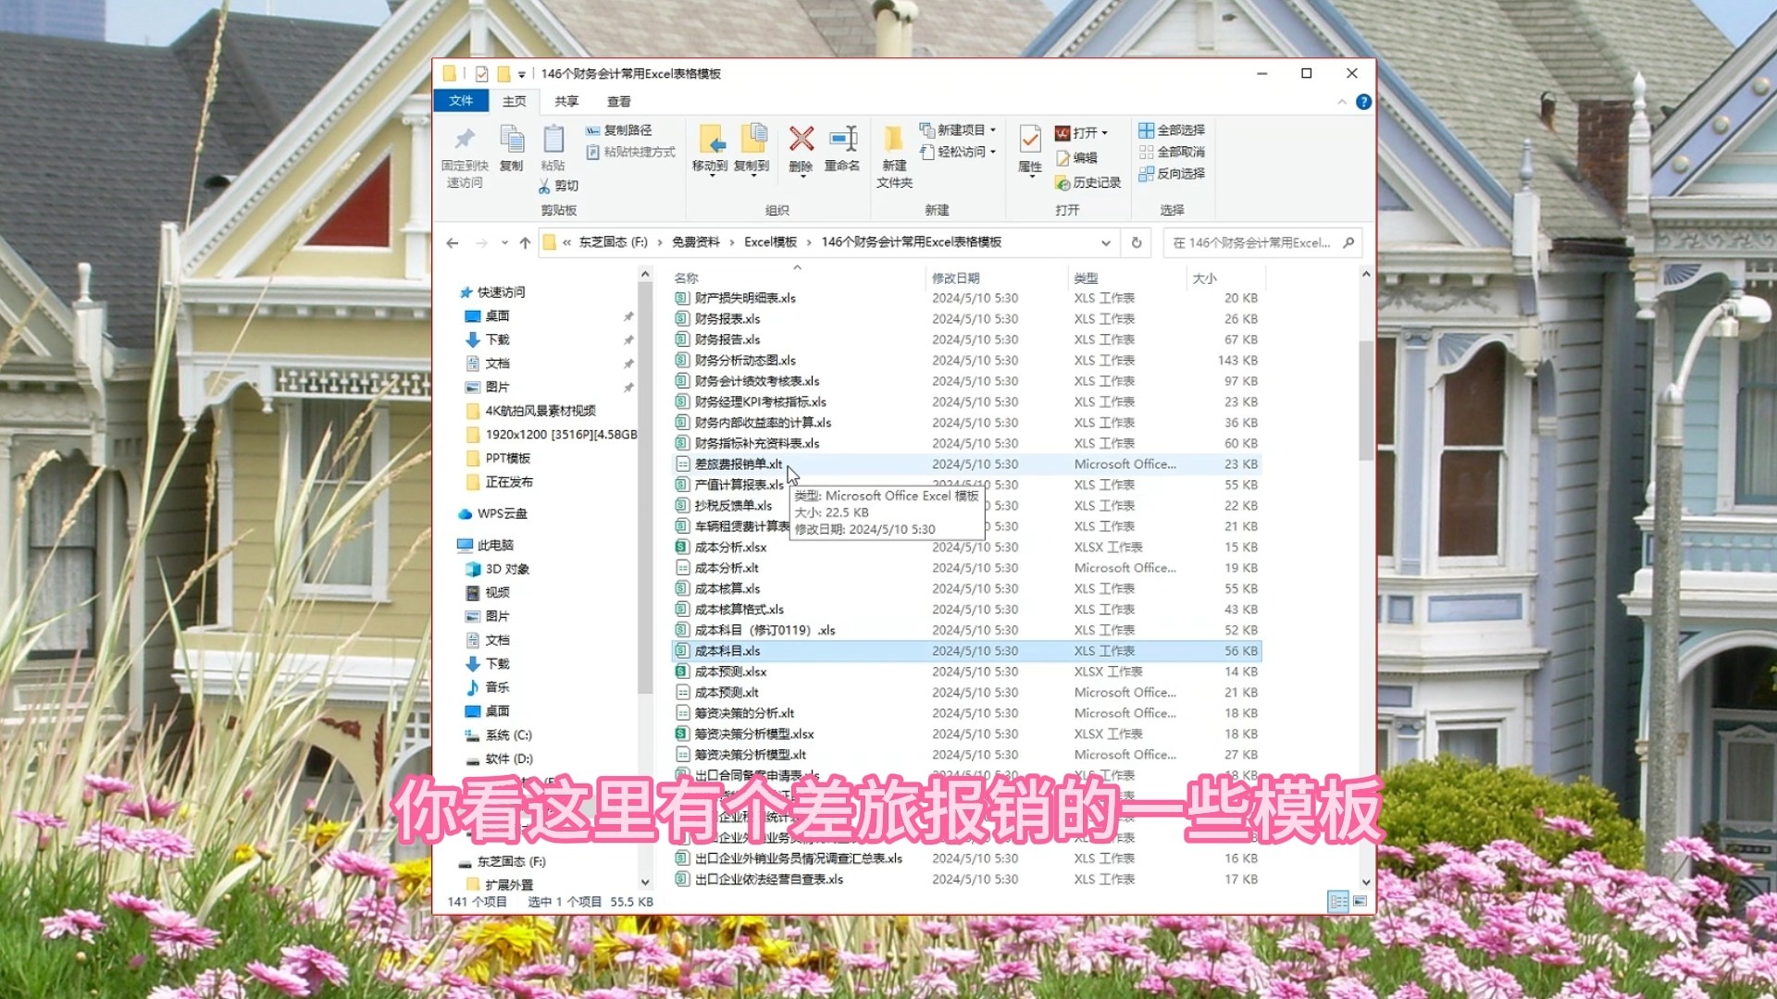Open the 轻松访问 dropdown menu
This screenshot has width=1777, height=999.
click(959, 151)
